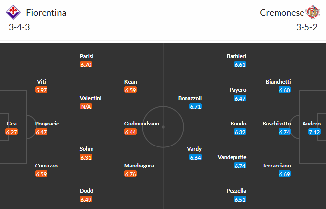Viewport: 326px width, 209px height.
Task: Open the Cremonese team name link
Action: coord(281,13)
